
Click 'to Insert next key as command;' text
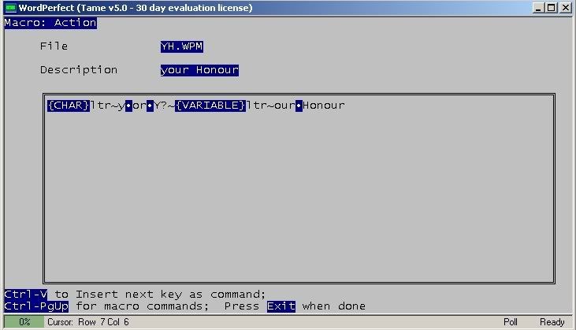[160, 295]
